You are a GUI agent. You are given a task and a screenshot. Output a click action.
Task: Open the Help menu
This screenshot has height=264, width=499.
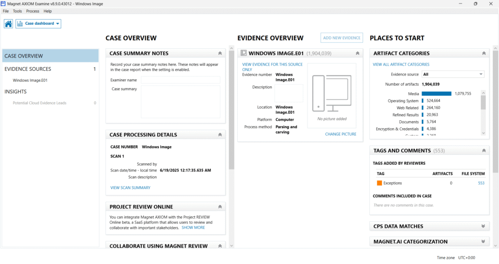click(x=47, y=11)
